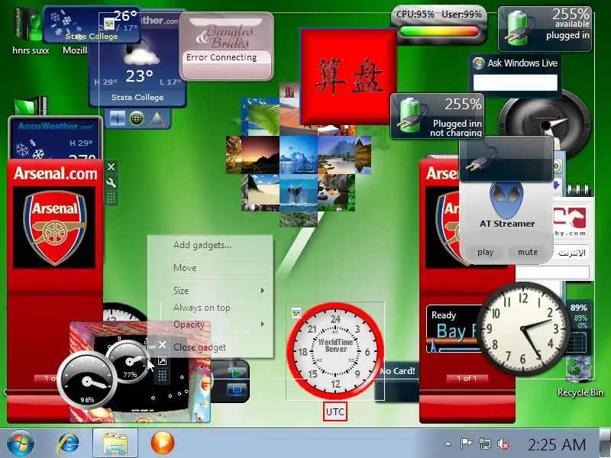The image size is (611, 458).
Task: Click the 77% gauge dial
Action: [x=129, y=362]
